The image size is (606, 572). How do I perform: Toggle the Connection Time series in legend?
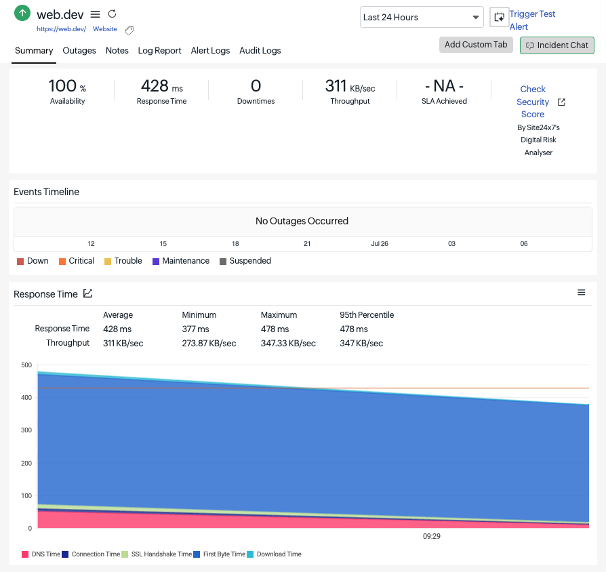tap(91, 554)
